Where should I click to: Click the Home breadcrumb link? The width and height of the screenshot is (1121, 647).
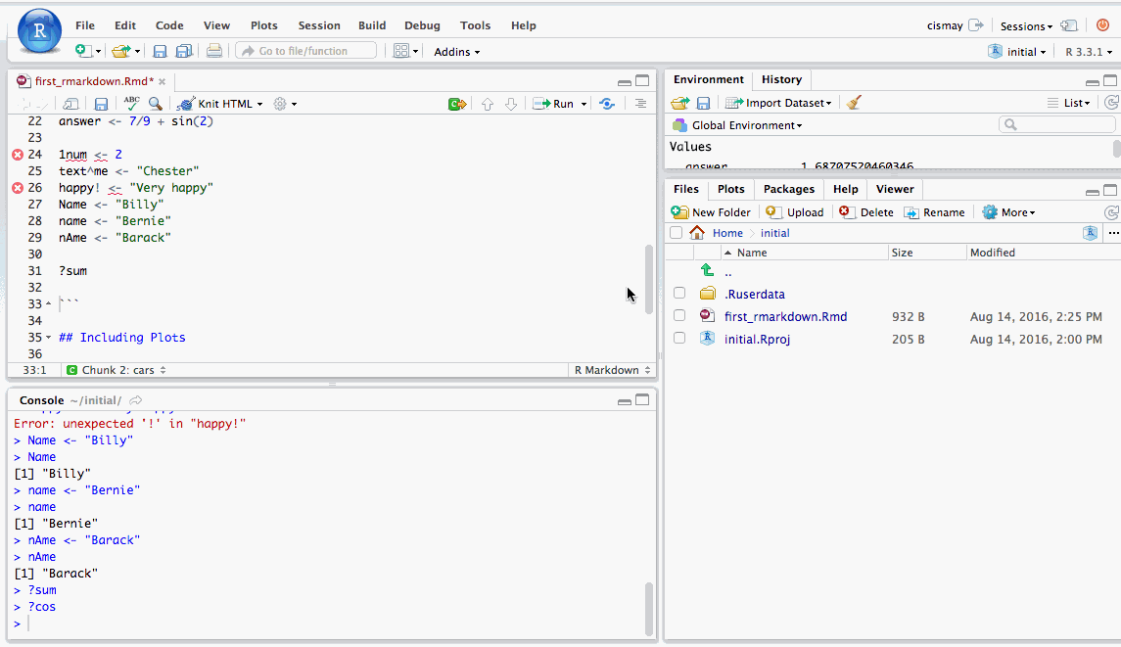tap(727, 233)
